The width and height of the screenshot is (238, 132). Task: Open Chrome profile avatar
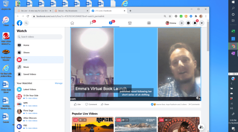click(201, 16)
